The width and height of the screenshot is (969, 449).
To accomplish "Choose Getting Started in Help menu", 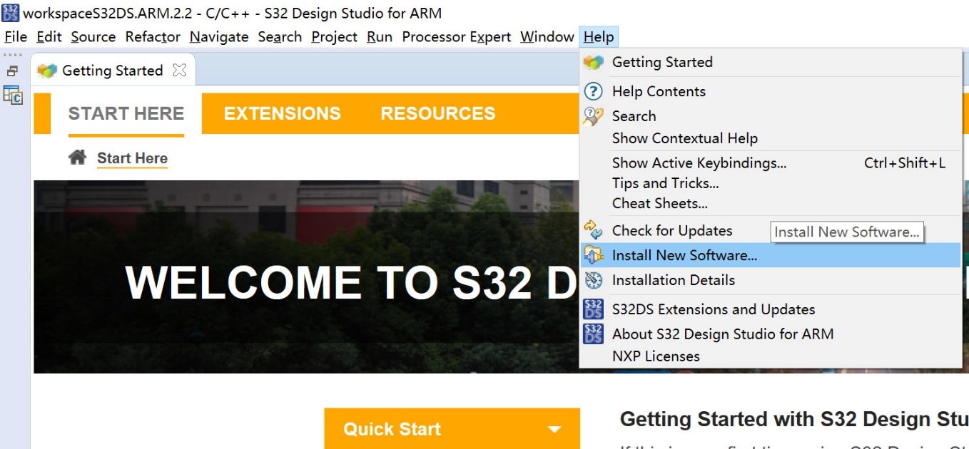I will click(x=770, y=62).
